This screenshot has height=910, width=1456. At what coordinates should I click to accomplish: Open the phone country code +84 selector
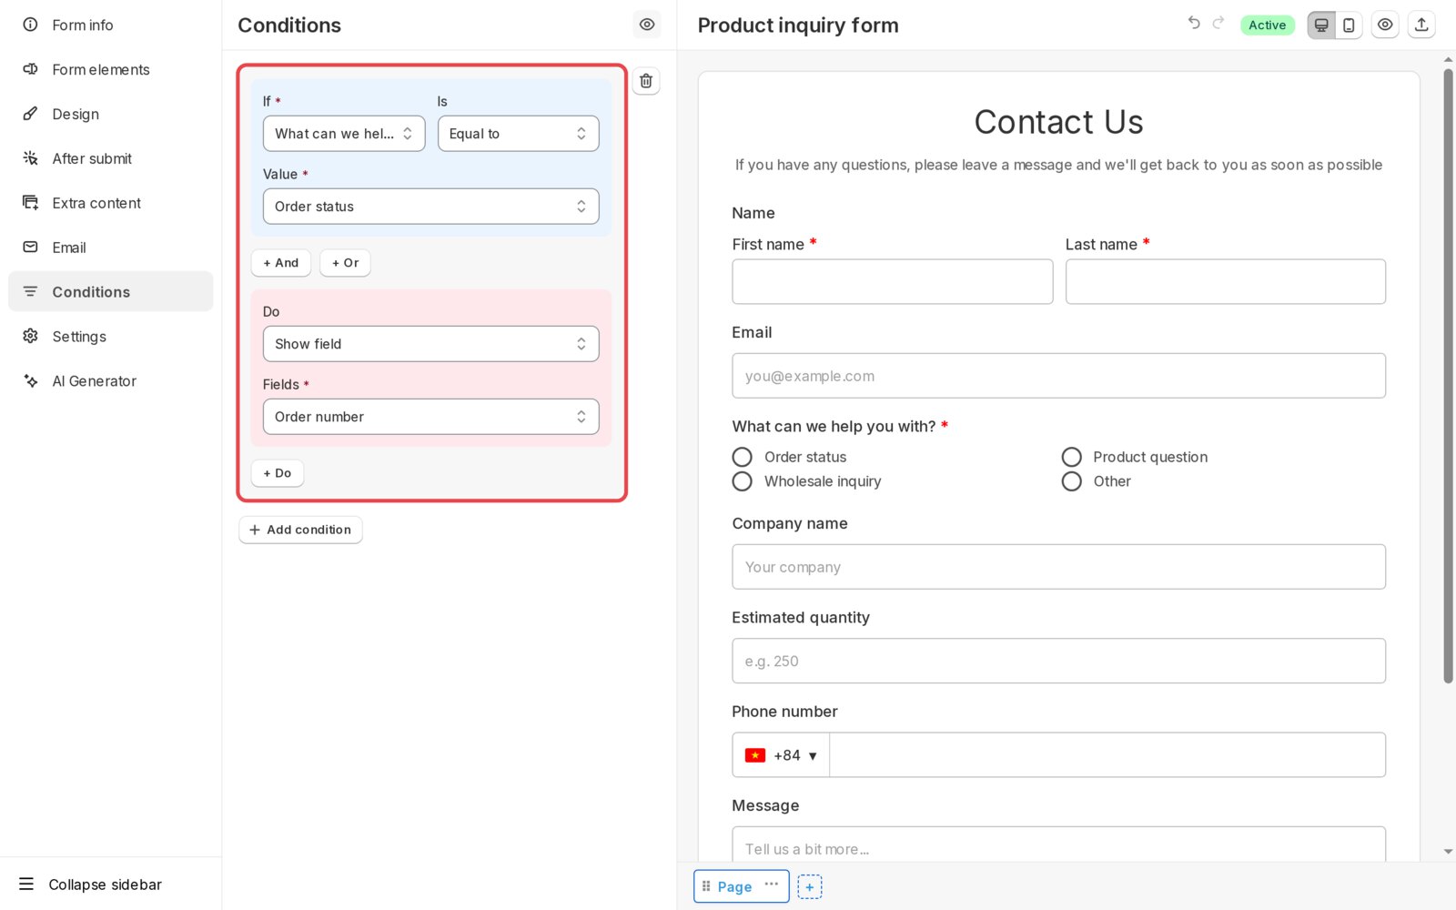coord(781,755)
